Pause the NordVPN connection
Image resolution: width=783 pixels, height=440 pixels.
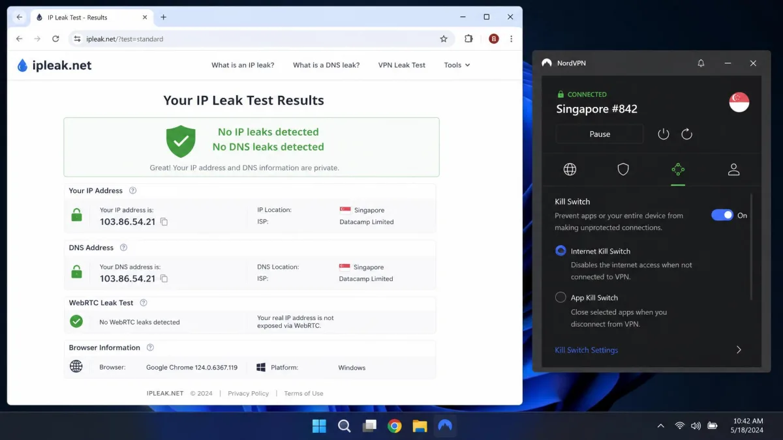pyautogui.click(x=600, y=134)
